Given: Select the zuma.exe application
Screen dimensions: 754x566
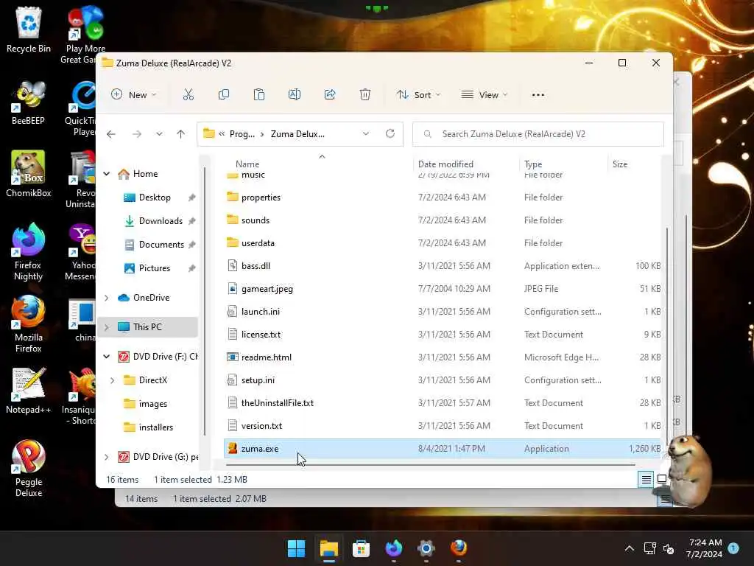Looking at the screenshot, I should [443, 449].
